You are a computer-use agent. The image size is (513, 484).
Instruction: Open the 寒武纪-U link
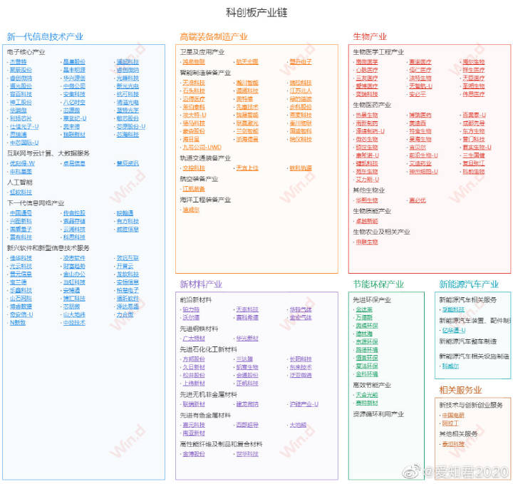pos(75,118)
